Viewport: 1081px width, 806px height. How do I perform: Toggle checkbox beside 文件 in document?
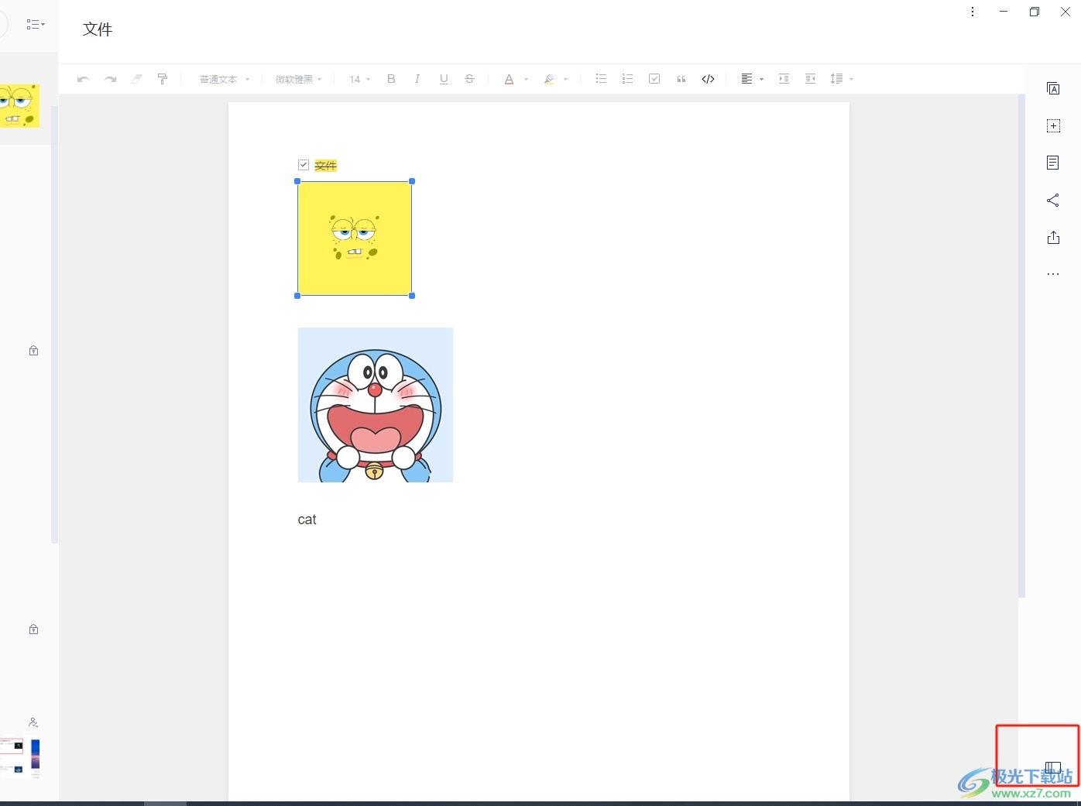click(x=304, y=165)
